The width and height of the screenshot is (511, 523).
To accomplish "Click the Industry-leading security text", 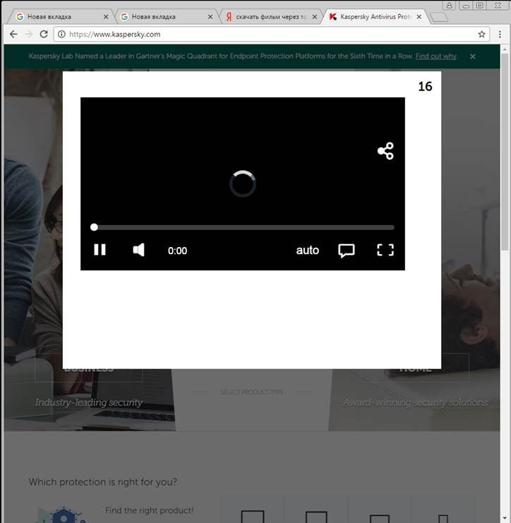I will click(x=89, y=402).
